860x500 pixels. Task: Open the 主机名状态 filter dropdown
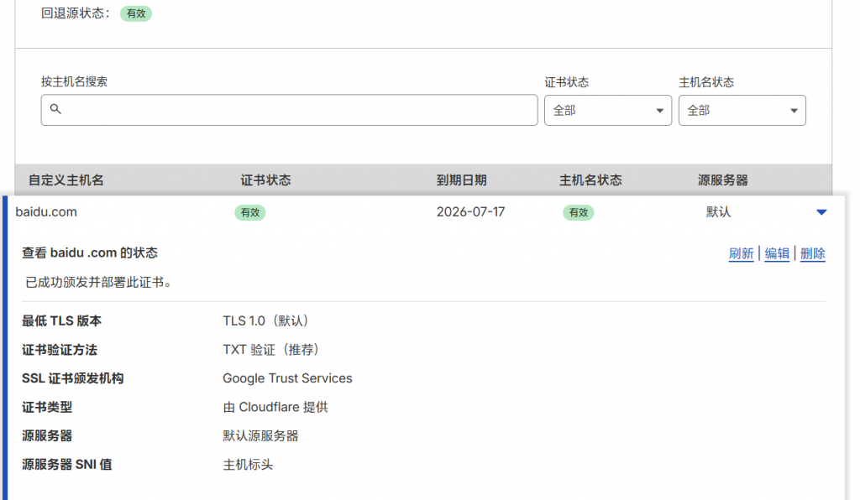pyautogui.click(x=742, y=111)
